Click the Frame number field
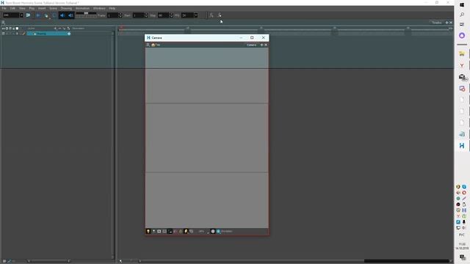The image size is (470, 264). [112, 15]
